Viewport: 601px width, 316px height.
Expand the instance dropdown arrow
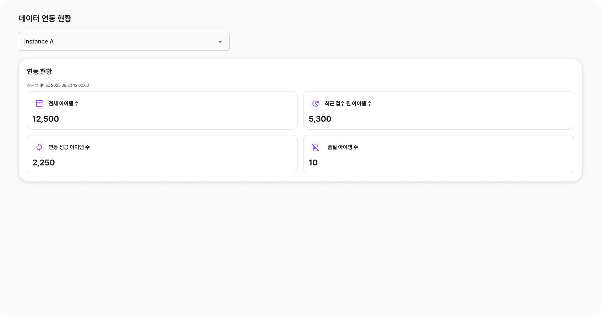click(x=220, y=42)
